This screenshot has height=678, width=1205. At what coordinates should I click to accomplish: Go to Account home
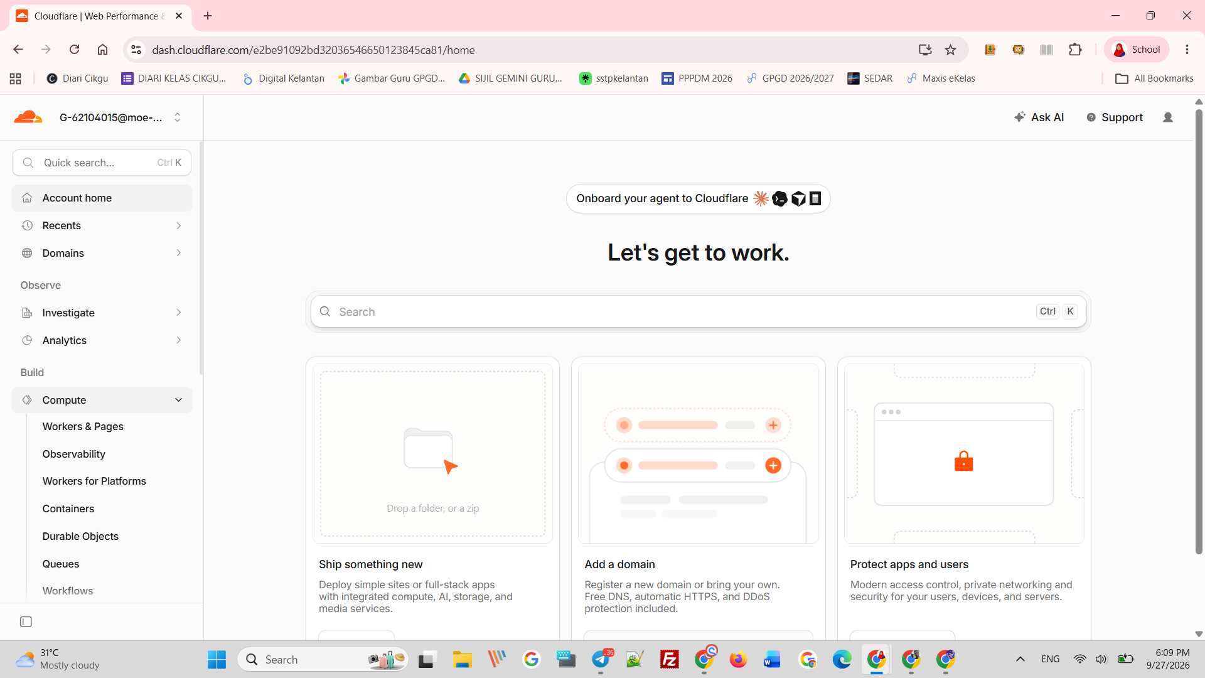coord(102,198)
